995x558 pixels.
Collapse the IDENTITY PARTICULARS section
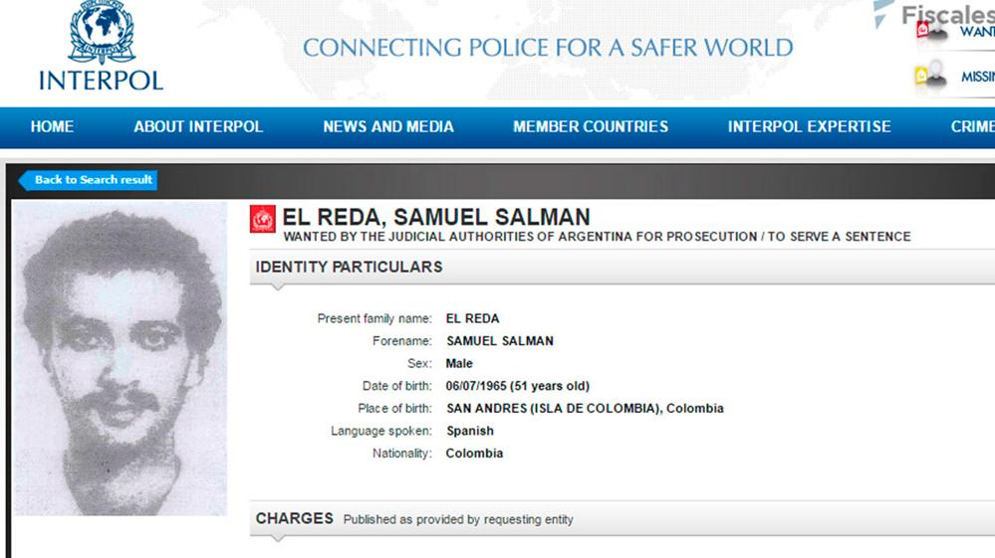[x=349, y=268]
